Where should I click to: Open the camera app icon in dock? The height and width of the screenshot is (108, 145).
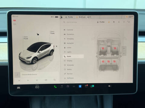click(68, 86)
